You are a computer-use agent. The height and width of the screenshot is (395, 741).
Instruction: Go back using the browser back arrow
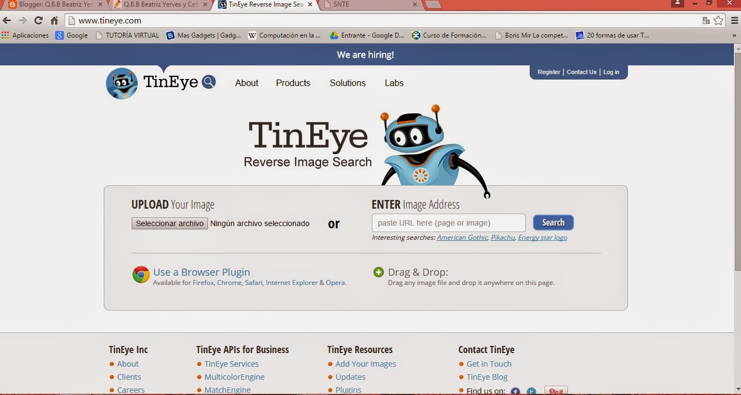point(7,21)
